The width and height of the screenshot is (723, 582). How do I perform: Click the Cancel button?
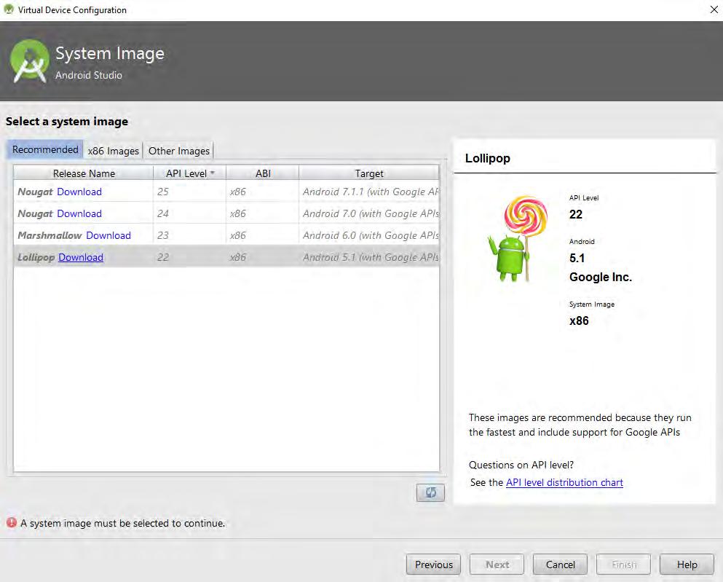[560, 565]
